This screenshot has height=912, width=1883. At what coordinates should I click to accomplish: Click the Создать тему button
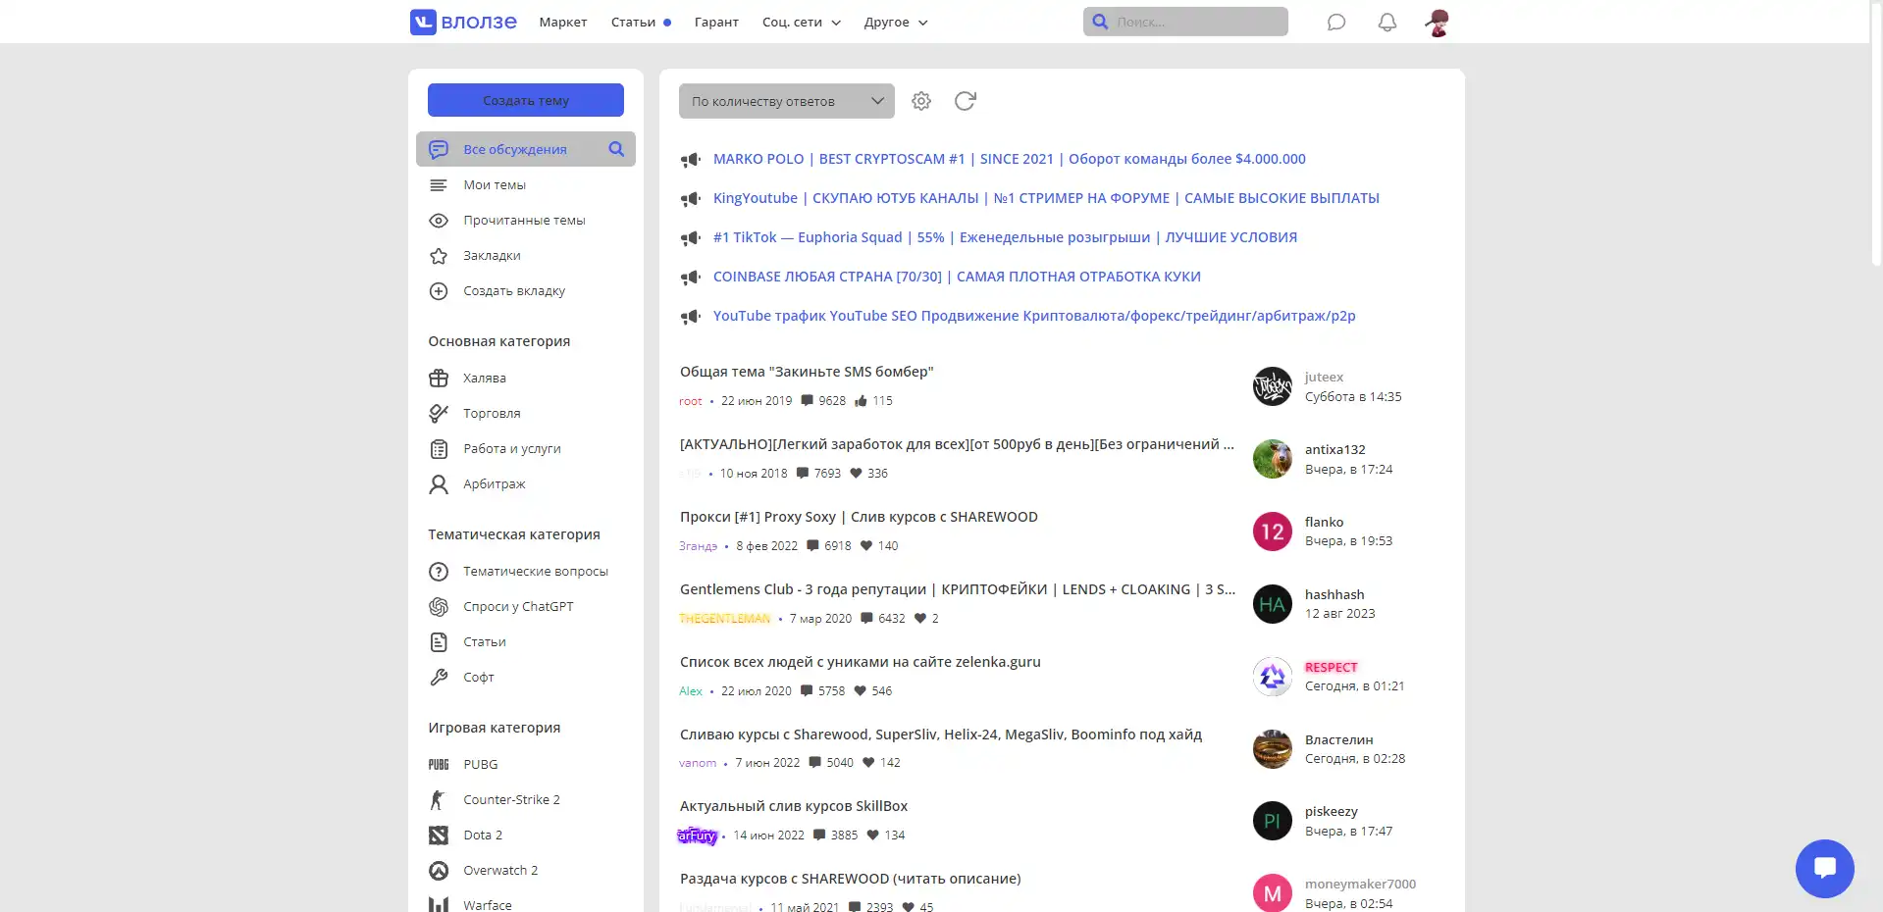pos(525,100)
